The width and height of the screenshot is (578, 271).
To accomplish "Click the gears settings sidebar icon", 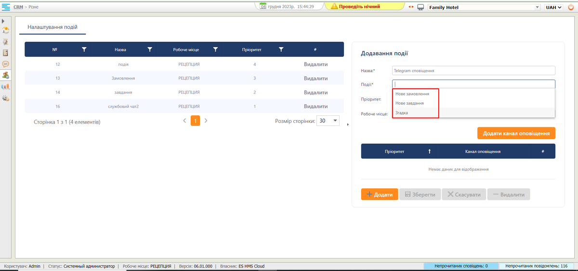I will (x=6, y=98).
